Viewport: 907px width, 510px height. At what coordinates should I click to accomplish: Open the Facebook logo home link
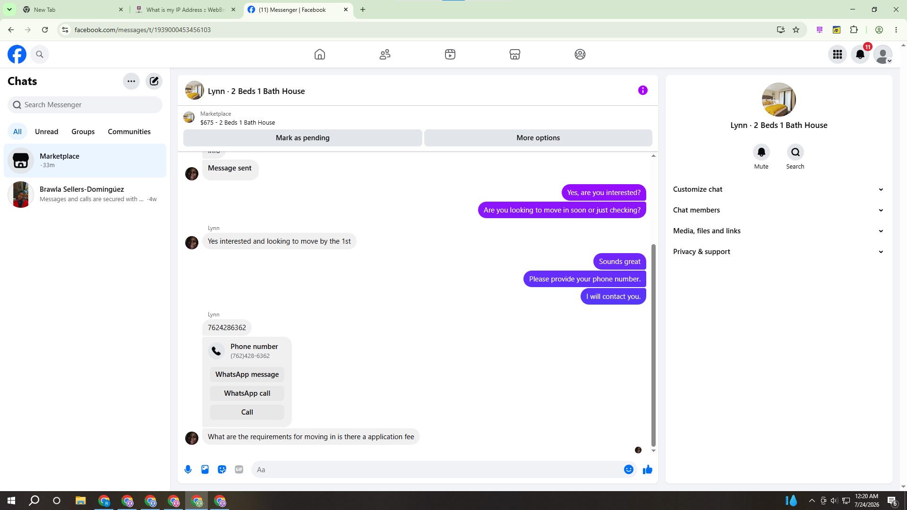coord(17,54)
